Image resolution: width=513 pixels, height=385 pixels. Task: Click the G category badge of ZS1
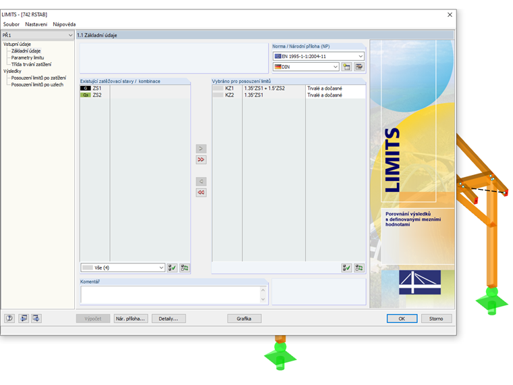click(86, 88)
